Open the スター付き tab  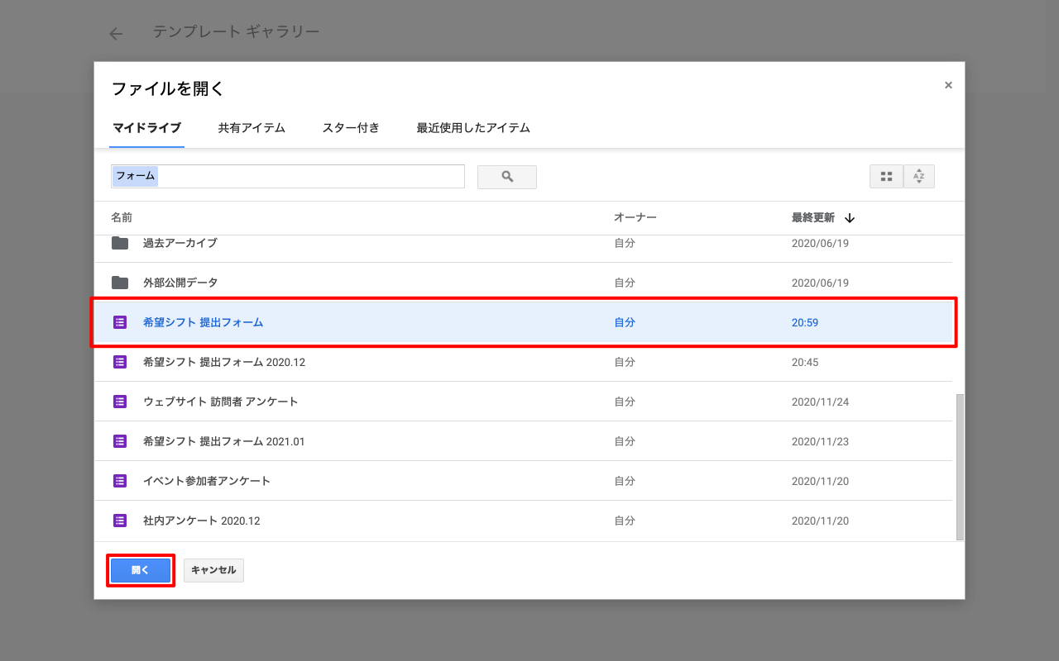pos(351,128)
